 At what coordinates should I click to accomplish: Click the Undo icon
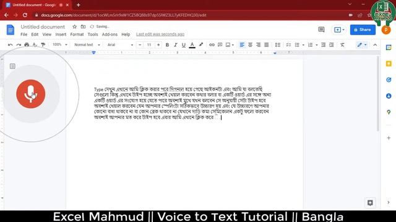(11, 45)
